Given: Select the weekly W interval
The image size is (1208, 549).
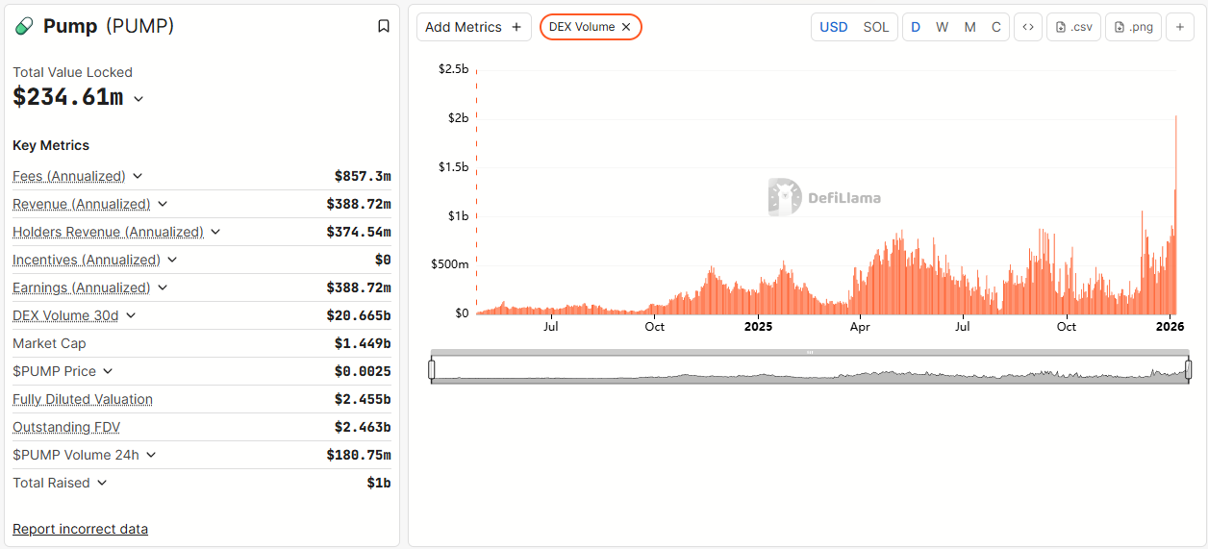Looking at the screenshot, I should [943, 27].
